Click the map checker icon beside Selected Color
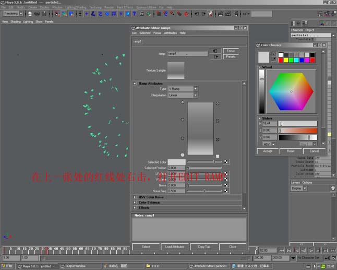Viewport: 337px width, 270px height. (226, 162)
